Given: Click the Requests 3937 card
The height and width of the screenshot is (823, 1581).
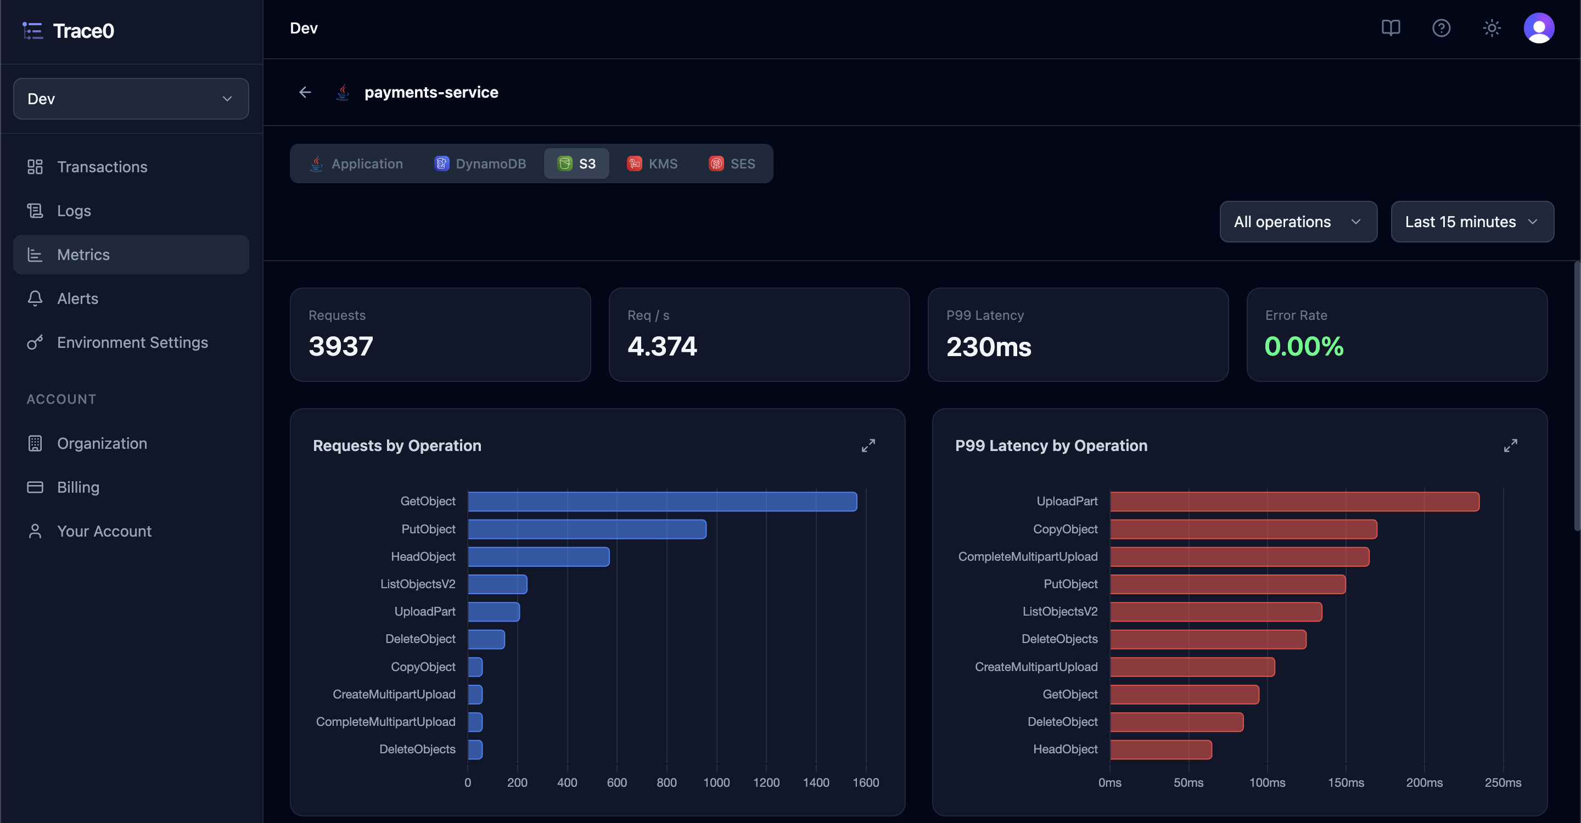Looking at the screenshot, I should (x=440, y=335).
